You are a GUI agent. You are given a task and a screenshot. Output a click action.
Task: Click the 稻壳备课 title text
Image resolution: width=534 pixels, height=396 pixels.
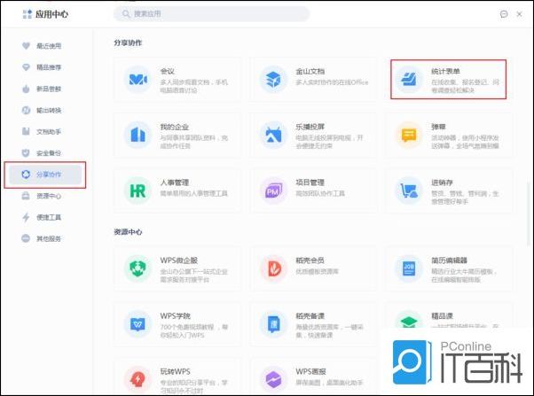(x=310, y=315)
